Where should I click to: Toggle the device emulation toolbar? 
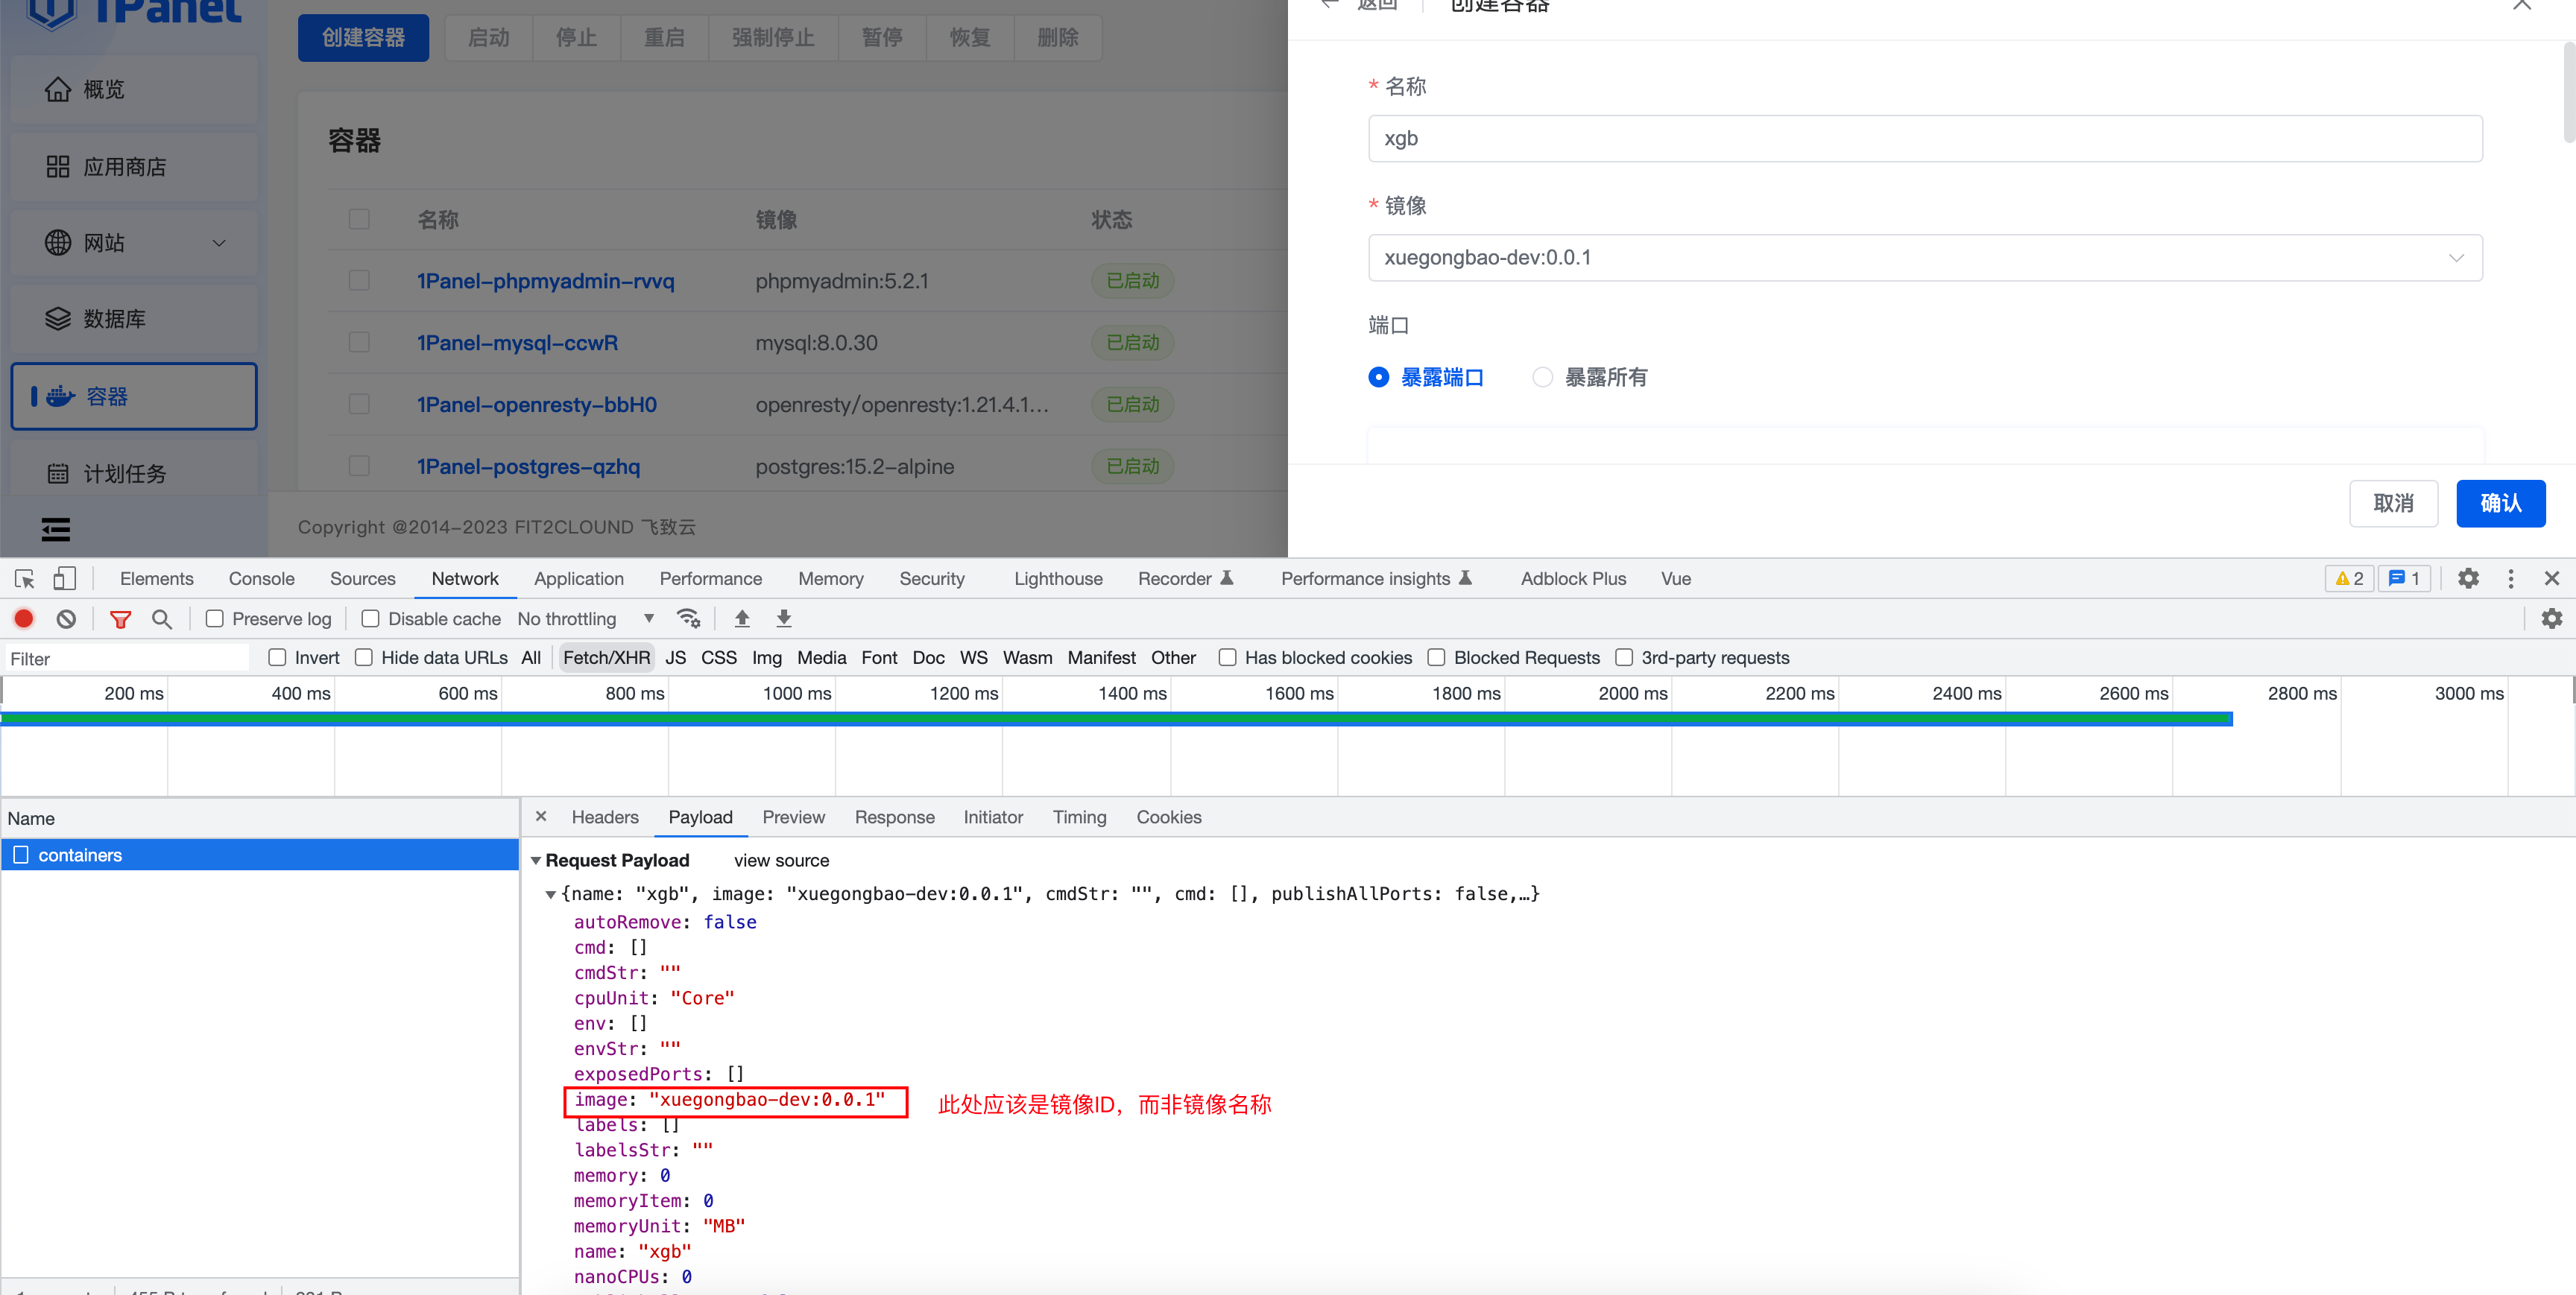pyautogui.click(x=64, y=578)
